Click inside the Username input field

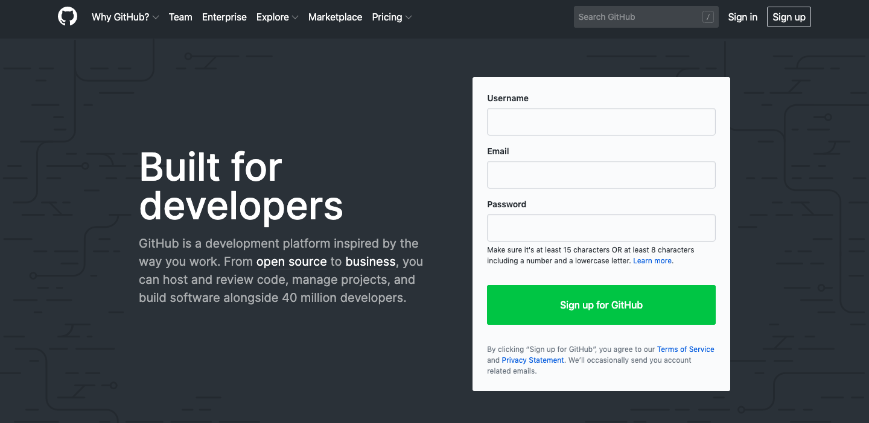[x=601, y=121]
